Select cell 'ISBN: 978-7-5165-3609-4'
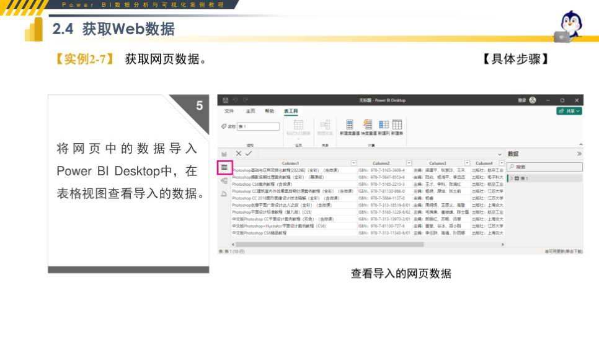Viewport: 599px width, 337px height. (x=384, y=170)
